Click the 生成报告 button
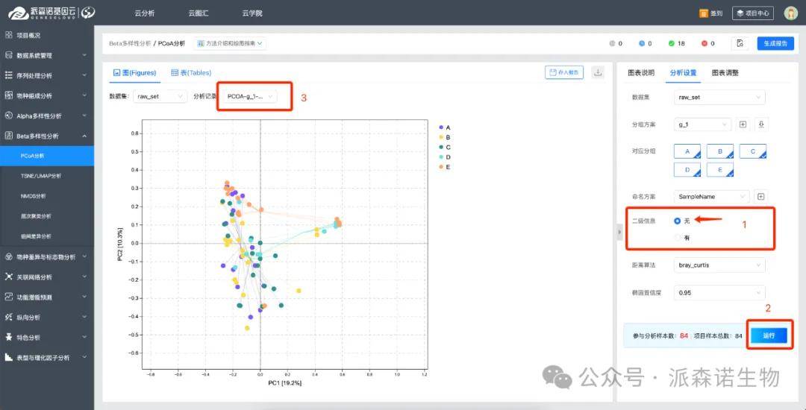 click(x=775, y=44)
